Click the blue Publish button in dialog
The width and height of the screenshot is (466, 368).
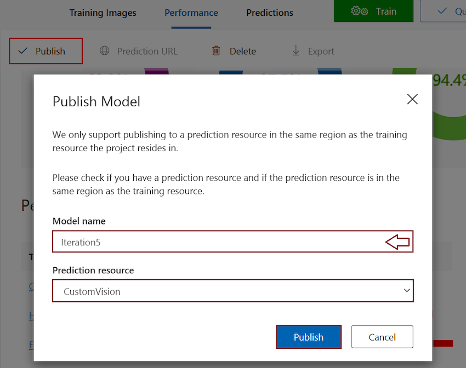(309, 337)
